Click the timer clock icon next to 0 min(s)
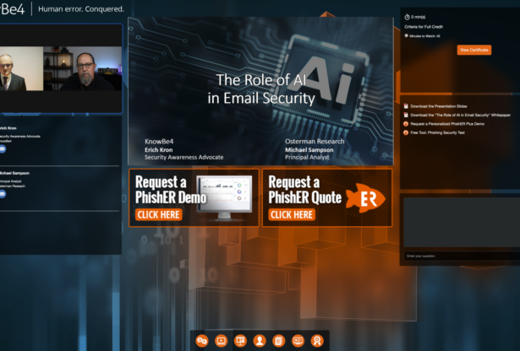520x351 pixels. [x=407, y=17]
